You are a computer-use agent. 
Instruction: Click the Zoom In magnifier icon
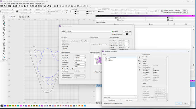(x=36, y=6)
